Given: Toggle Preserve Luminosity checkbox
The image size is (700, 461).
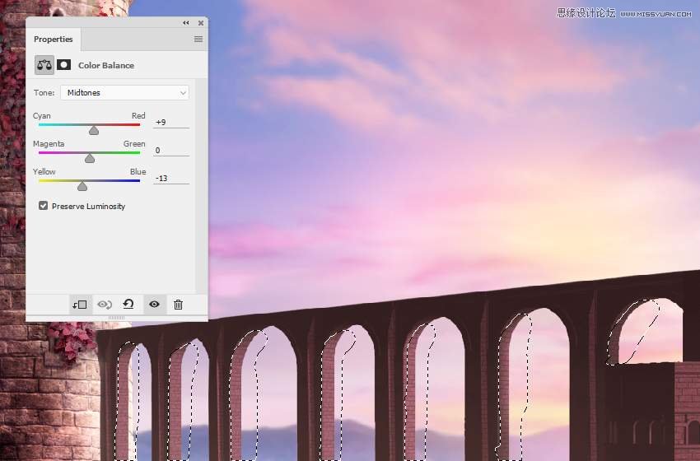Looking at the screenshot, I should coord(44,206).
